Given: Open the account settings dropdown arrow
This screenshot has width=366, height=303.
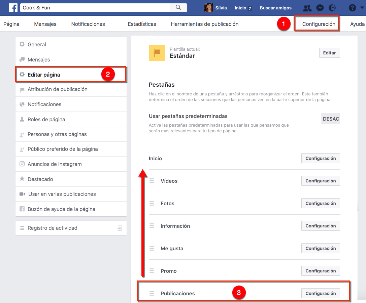Looking at the screenshot, I should [362, 7].
